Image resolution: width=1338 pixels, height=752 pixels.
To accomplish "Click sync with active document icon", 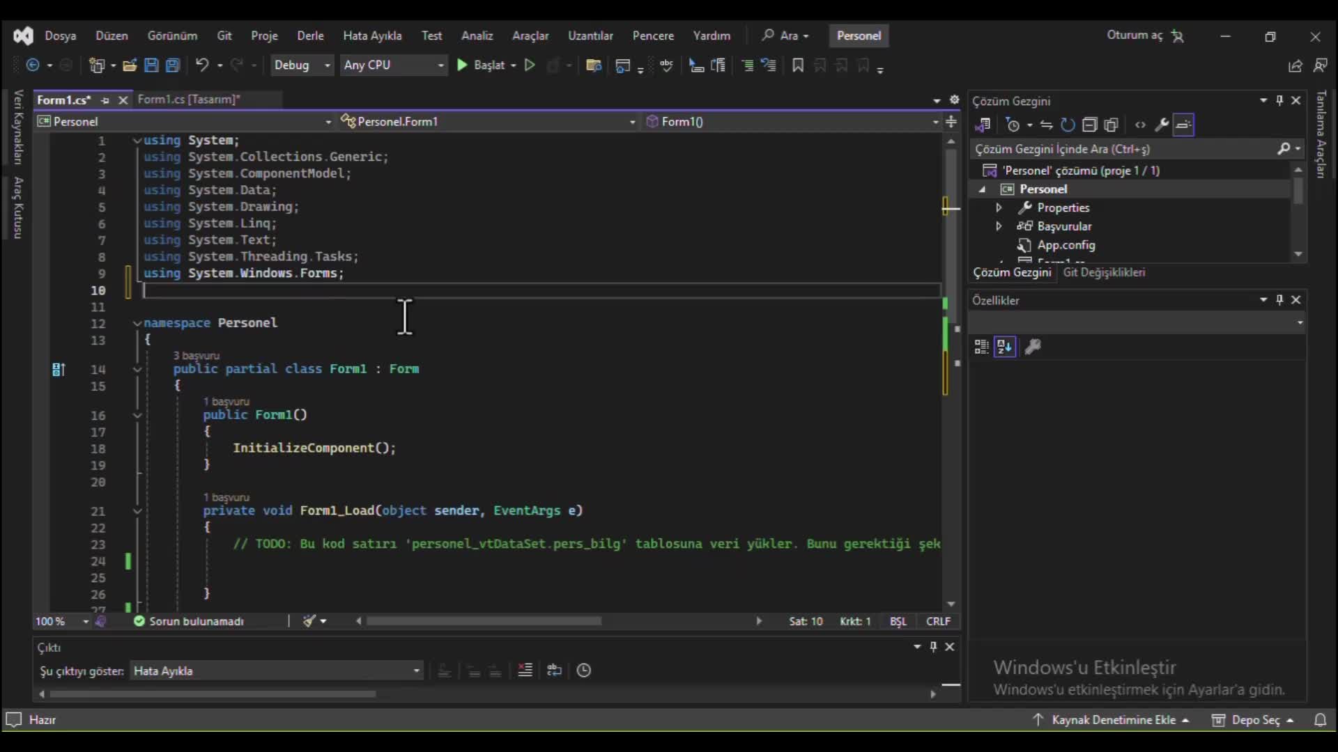I will tap(1046, 125).
